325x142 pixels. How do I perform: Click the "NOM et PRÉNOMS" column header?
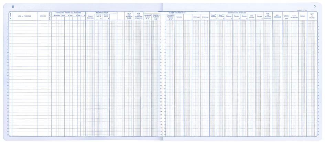coord(25,16)
